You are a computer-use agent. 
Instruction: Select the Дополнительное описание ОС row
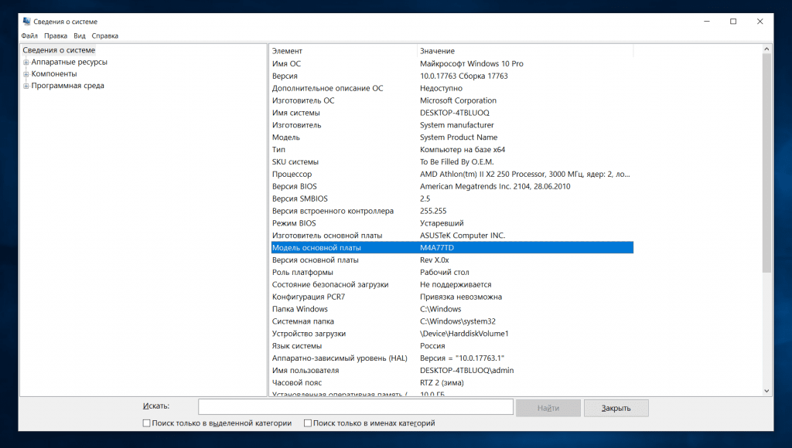coord(452,88)
